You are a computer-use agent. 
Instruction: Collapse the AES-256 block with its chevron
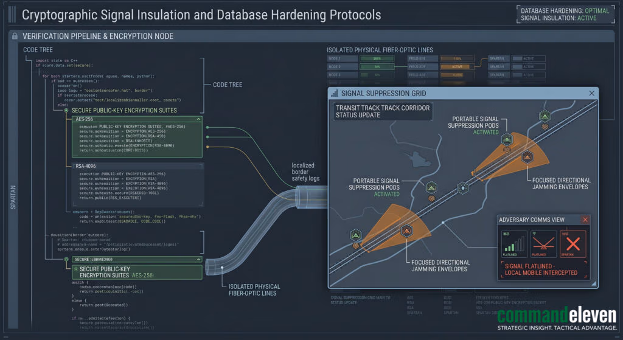[x=198, y=119]
